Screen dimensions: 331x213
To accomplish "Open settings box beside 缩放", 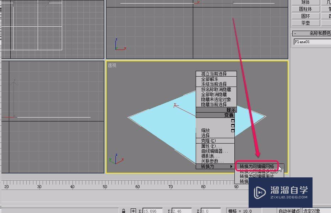I will pos(233,130).
